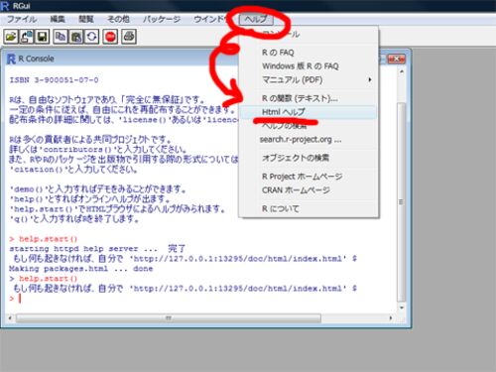Viewport: 496px width, 372px height.
Task: Click the RGui logo in title bar
Action: 5,6
